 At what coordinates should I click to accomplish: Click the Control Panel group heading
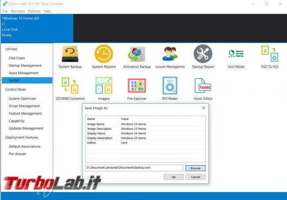tap(15, 90)
